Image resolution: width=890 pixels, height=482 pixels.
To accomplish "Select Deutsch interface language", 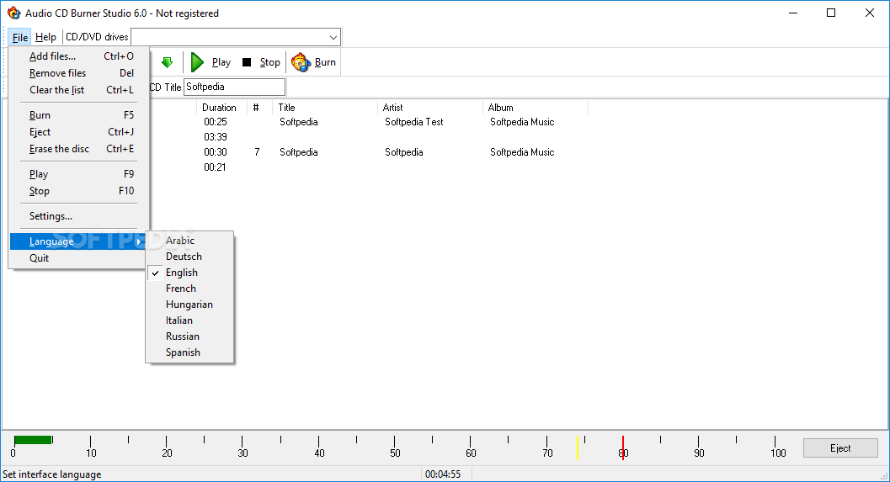I will (189, 257).
